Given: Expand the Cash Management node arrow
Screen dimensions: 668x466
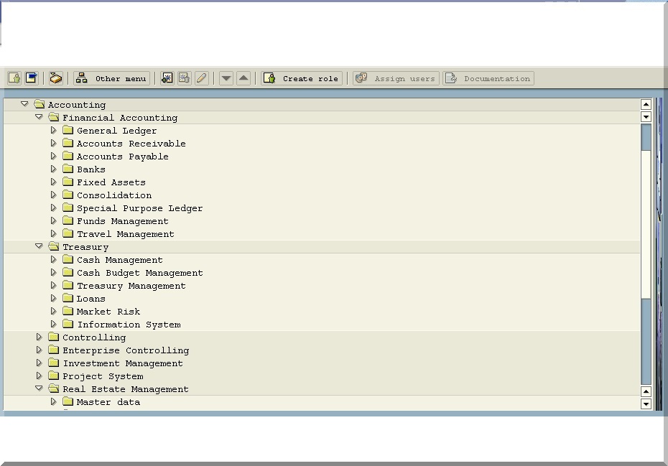Looking at the screenshot, I should click(53, 259).
